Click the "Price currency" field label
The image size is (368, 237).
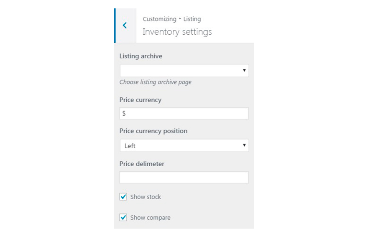[x=141, y=100]
